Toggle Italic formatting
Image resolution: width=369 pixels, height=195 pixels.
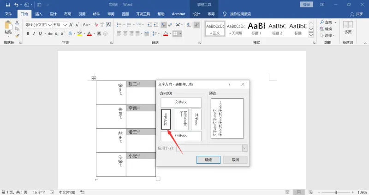point(34,34)
